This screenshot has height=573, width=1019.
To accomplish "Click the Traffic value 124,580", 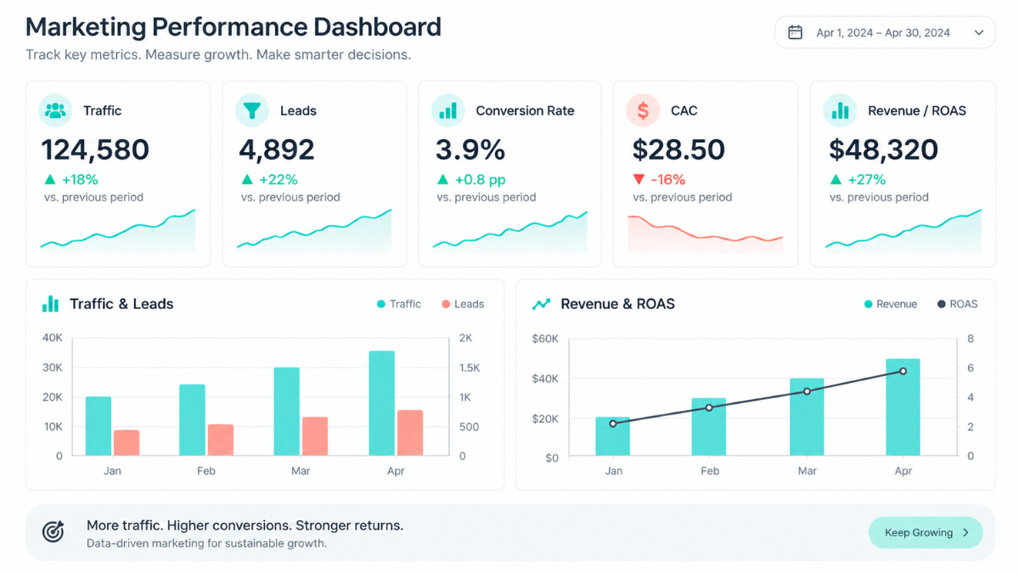I will click(95, 150).
